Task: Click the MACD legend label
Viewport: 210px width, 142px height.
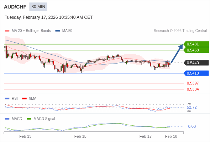Action: click(x=17, y=119)
